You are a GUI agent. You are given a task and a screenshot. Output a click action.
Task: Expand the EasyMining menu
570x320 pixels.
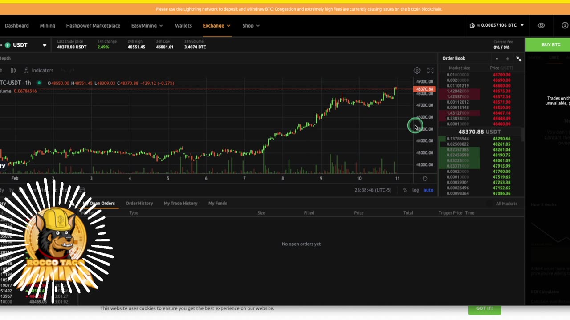tap(147, 25)
